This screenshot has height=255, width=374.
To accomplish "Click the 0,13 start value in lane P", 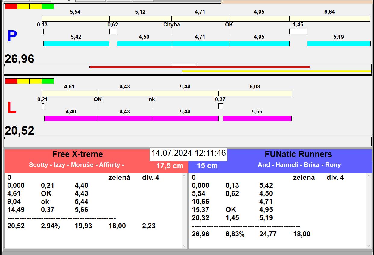I will [x=42, y=25].
